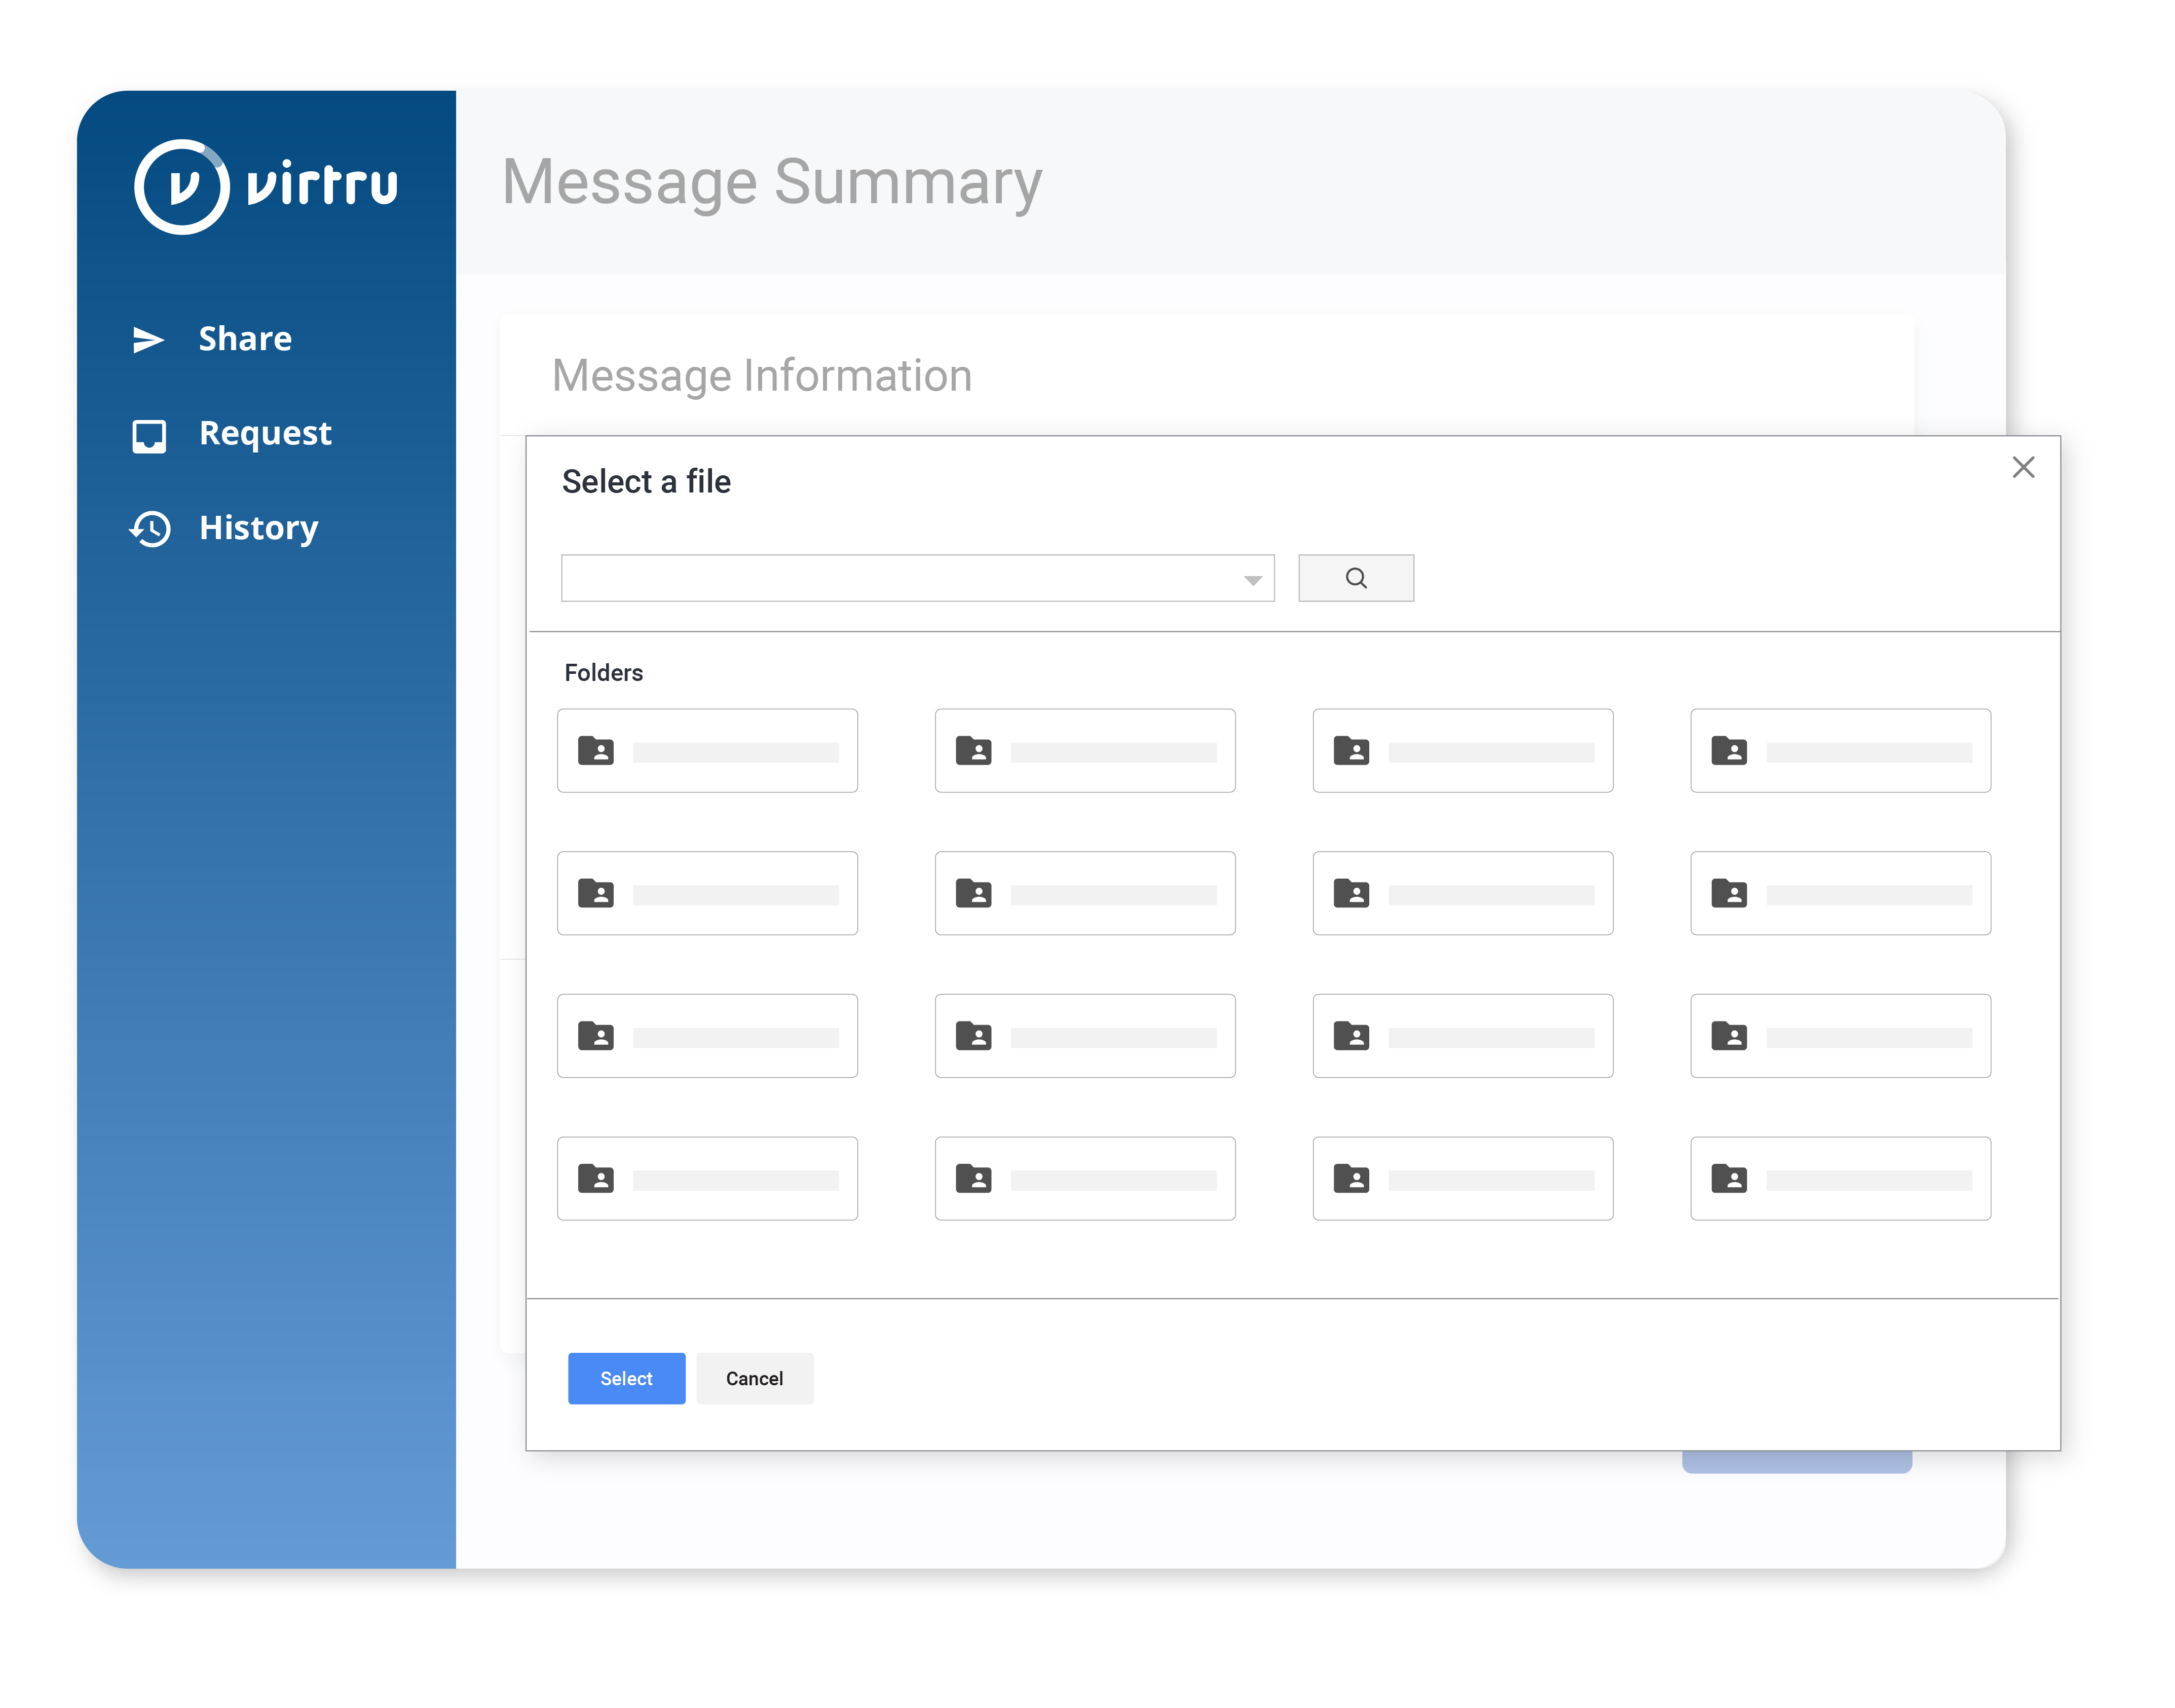Go to History in sidebar

[258, 528]
